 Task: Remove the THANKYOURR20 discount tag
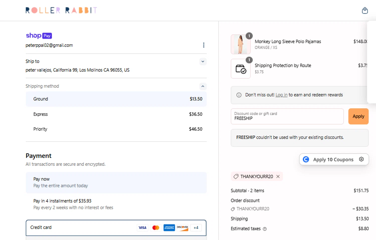pos(278,176)
